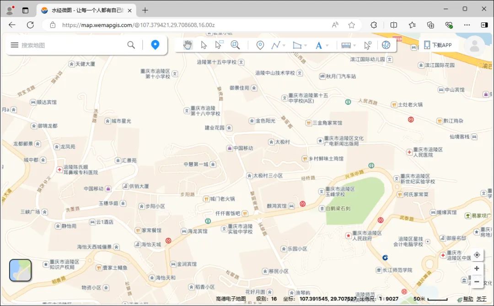Viewport: 494px width, 306px height.
Task: Refresh the page
Action: pos(30,25)
